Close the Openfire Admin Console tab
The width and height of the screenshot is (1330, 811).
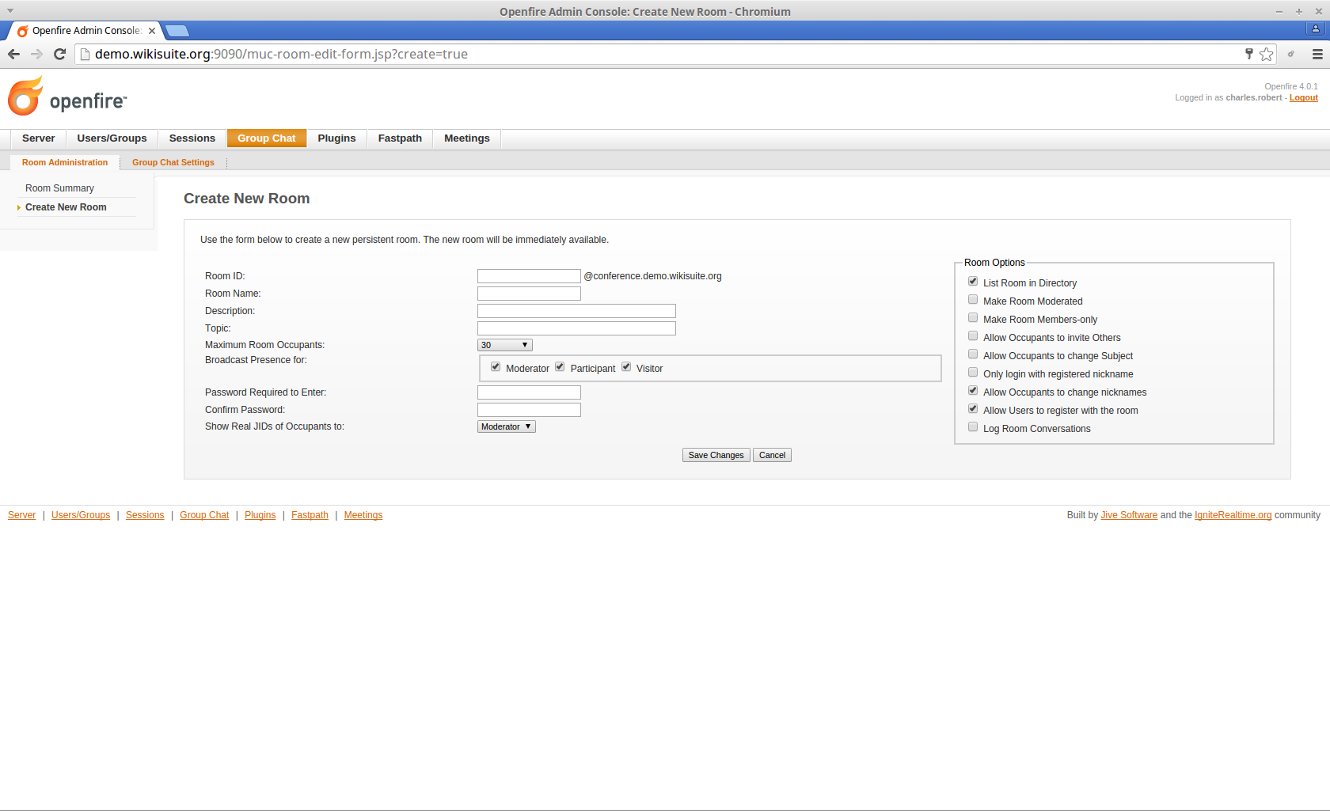(x=152, y=31)
